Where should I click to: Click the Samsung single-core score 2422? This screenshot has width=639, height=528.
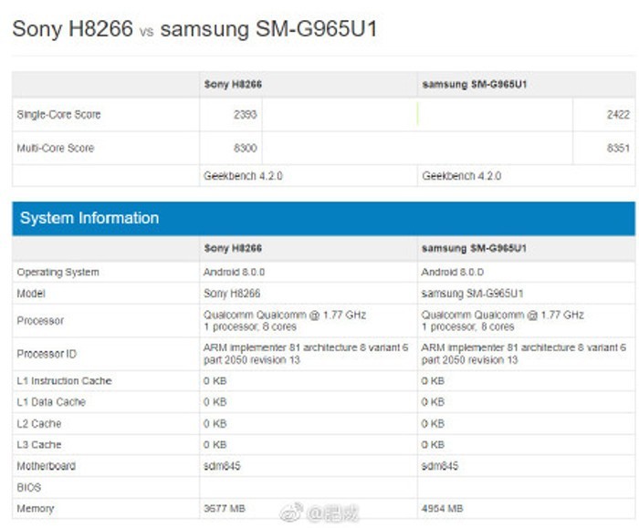616,115
